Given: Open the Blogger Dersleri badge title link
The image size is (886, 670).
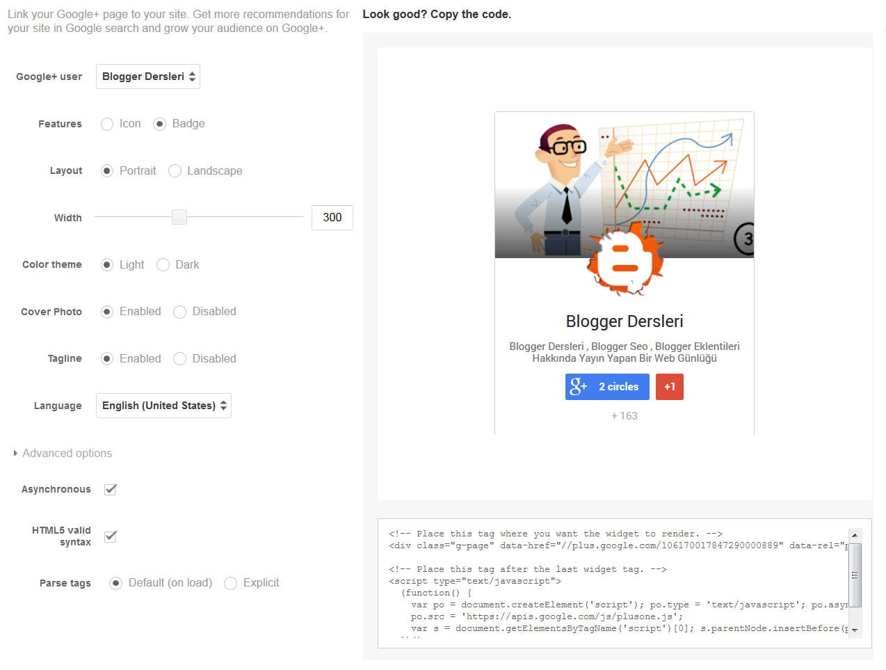Looking at the screenshot, I should tap(625, 321).
